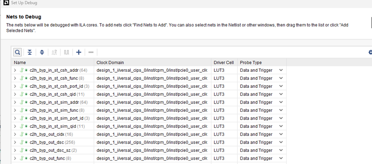Viewport: 372px width, 164px height.
Task: Open table settings gear icon
Action: [370, 52]
